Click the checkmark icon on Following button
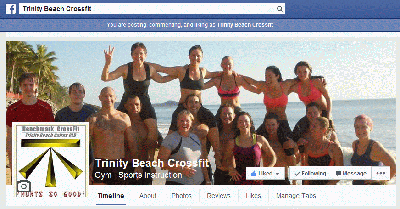400x209 pixels. [x=297, y=174]
